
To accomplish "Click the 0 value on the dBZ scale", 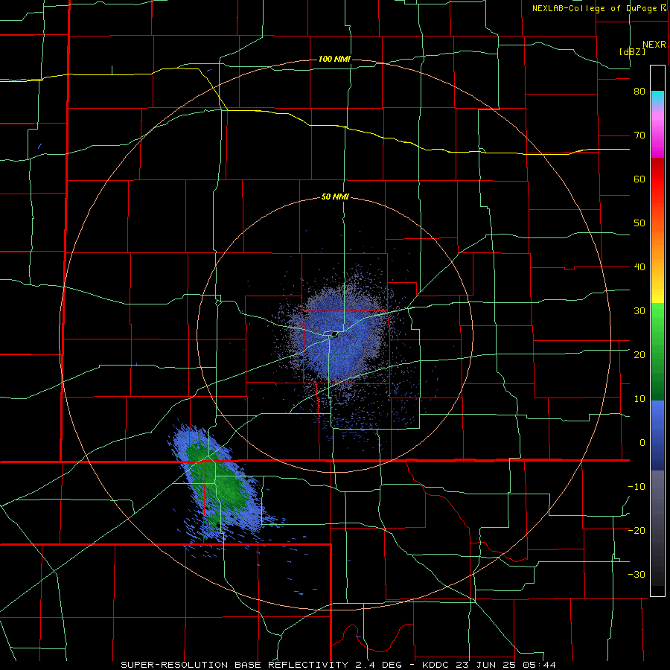I will click(x=642, y=443).
